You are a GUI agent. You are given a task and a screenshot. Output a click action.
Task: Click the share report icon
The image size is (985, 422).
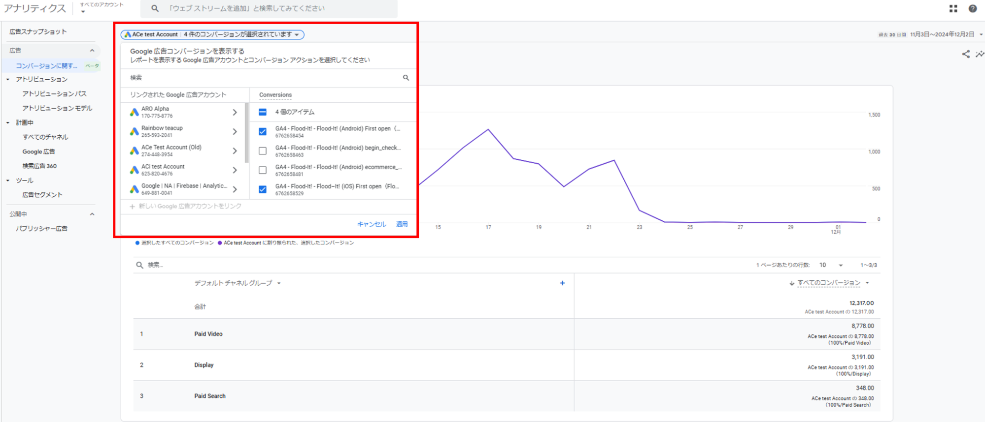click(x=965, y=54)
